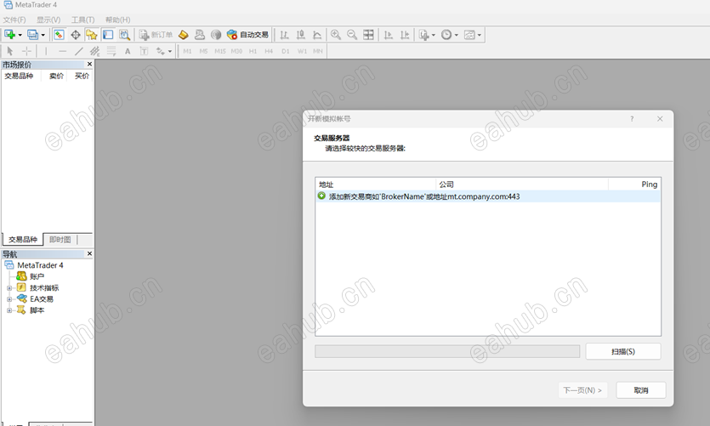Click the Profiles icon
Screen dimensions: 710x426
32,34
